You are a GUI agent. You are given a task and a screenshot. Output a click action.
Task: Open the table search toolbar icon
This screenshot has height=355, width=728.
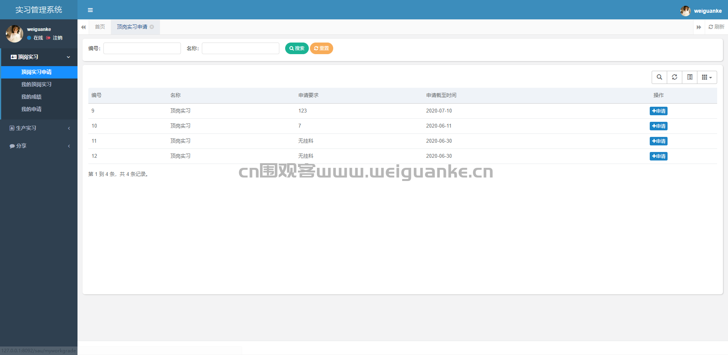659,77
